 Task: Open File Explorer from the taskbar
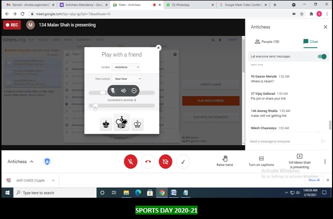(x=126, y=193)
